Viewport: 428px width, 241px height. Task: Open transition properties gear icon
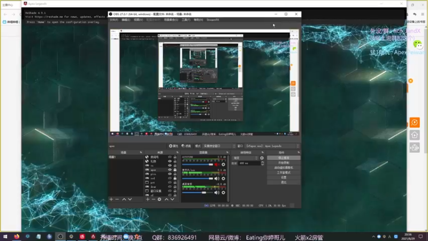coord(262,158)
